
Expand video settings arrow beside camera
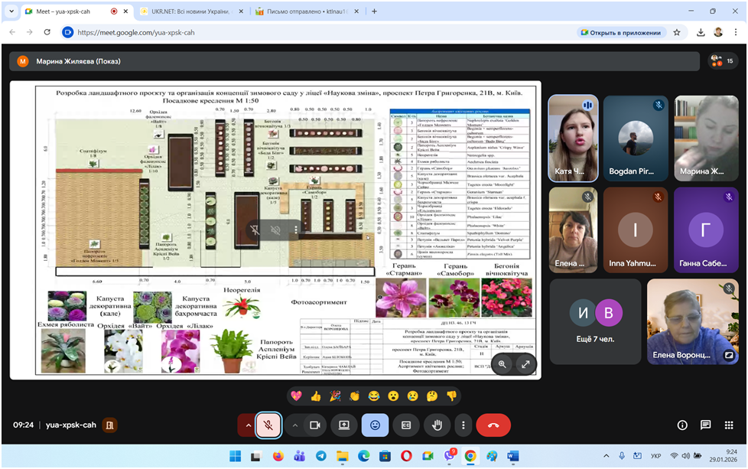point(294,425)
